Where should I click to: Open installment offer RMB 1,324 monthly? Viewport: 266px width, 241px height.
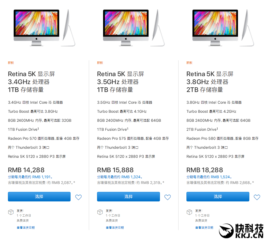tap(119, 177)
